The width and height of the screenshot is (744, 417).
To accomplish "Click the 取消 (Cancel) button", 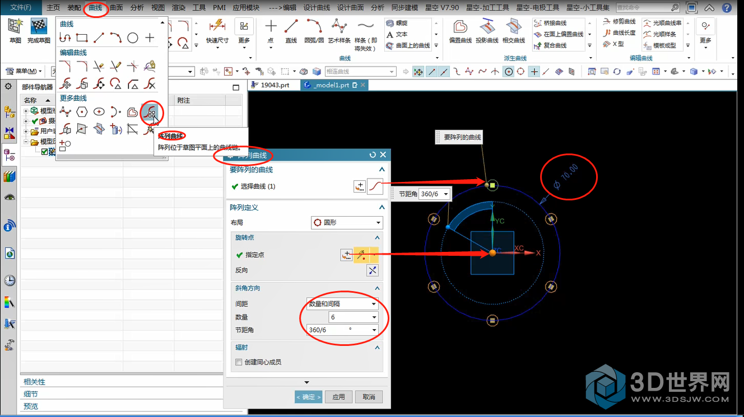I will click(369, 397).
